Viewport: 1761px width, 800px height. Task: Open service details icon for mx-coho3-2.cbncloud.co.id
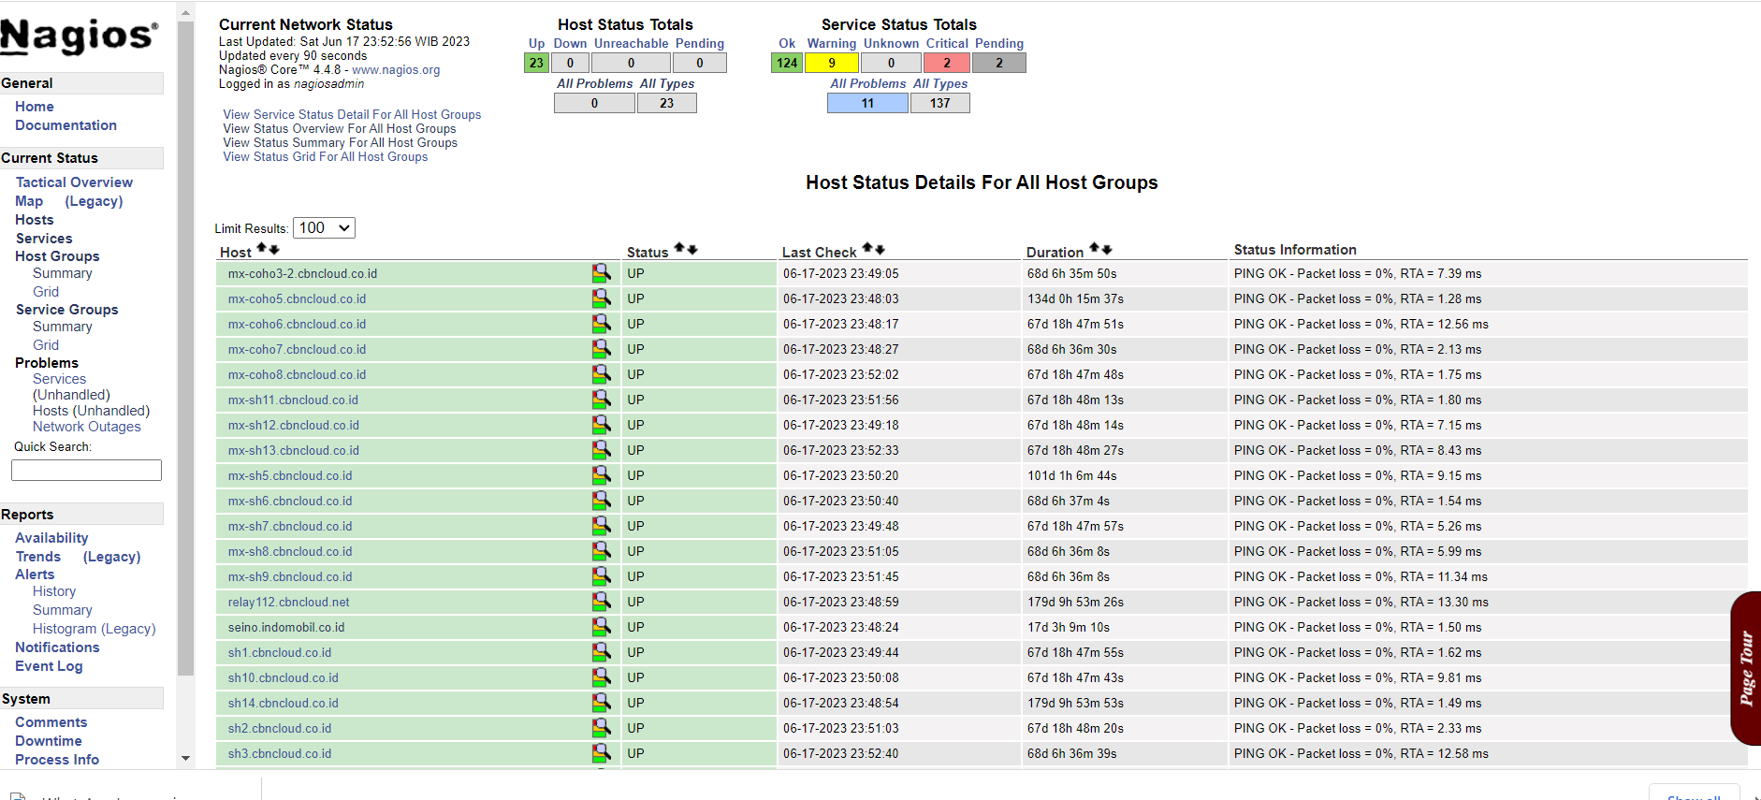tap(601, 273)
